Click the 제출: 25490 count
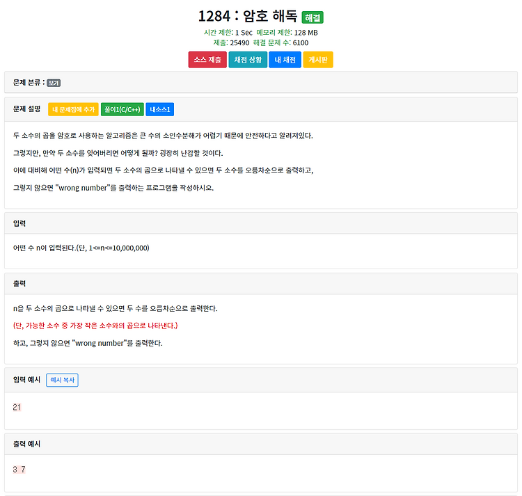Viewport: 522px width, 496px height. [231, 43]
